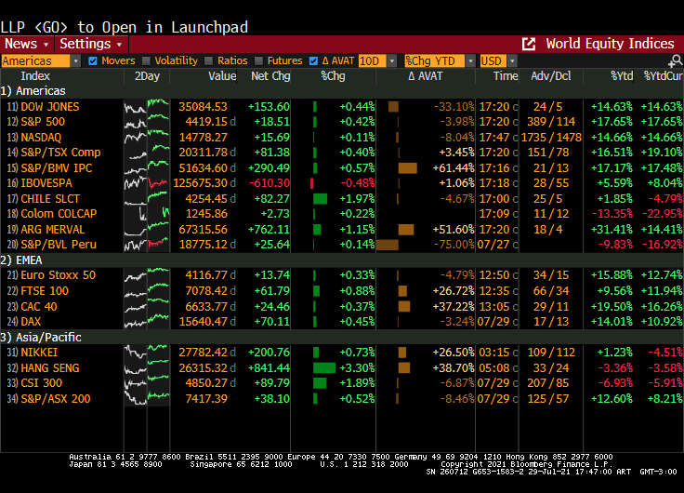Click NIKKEI time 03:15
Image resolution: width=684 pixels, height=493 pixels.
[494, 352]
